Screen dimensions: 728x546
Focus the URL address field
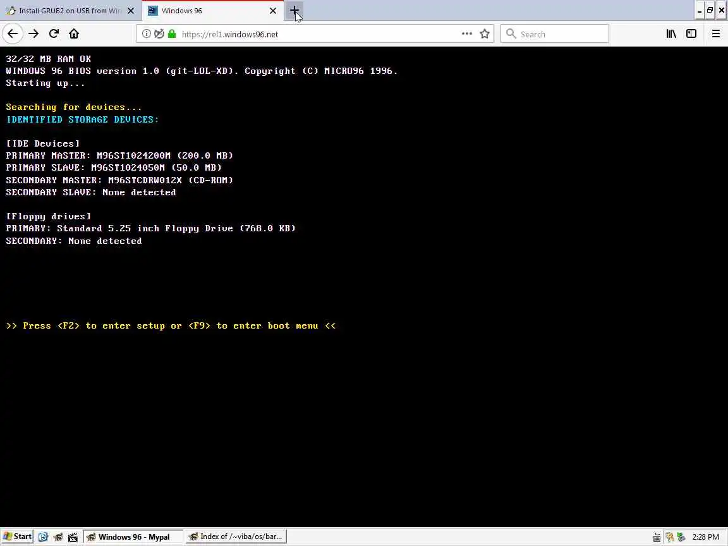(x=319, y=34)
